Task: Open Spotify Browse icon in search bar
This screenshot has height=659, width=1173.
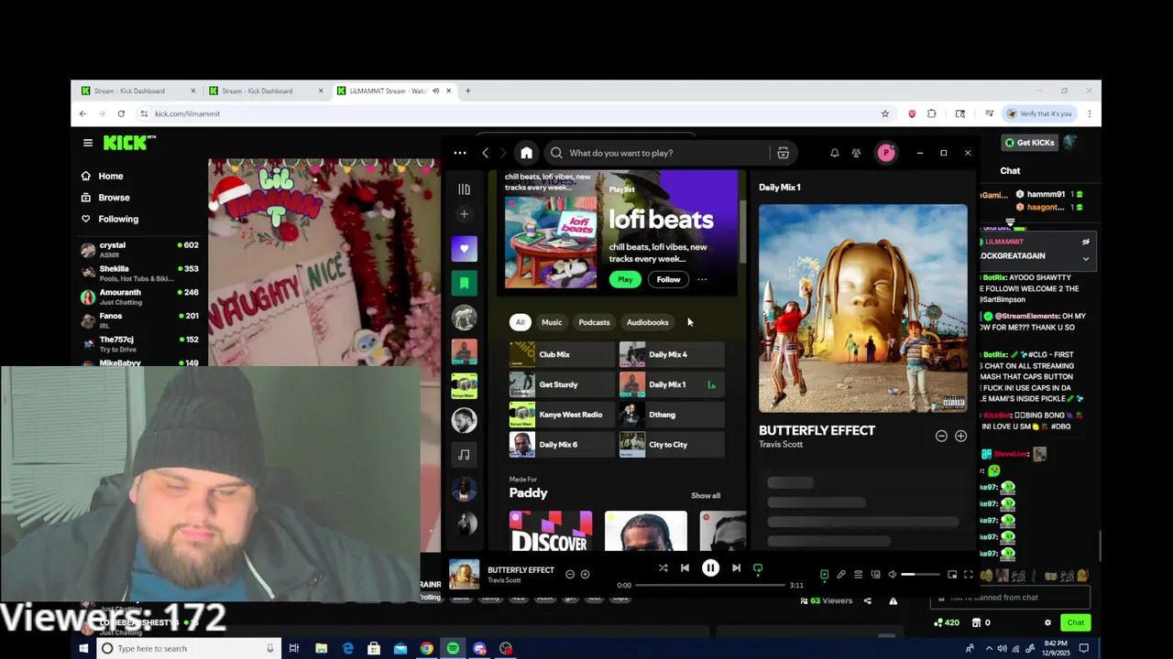Action: [783, 153]
